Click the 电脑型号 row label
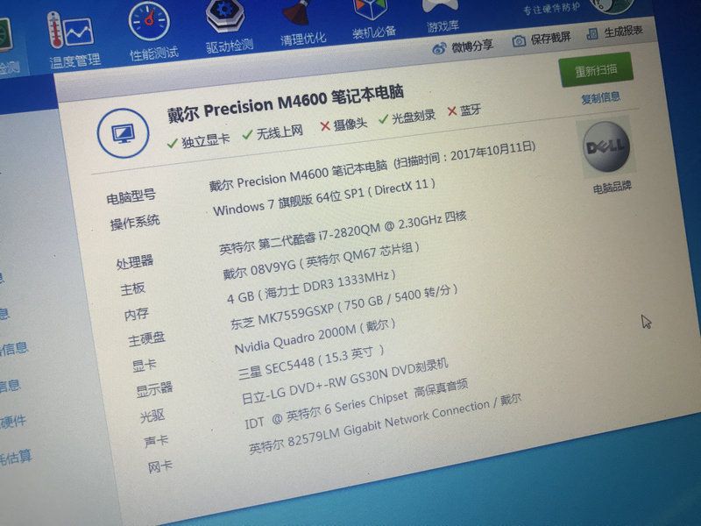The image size is (701, 526). coord(131,196)
